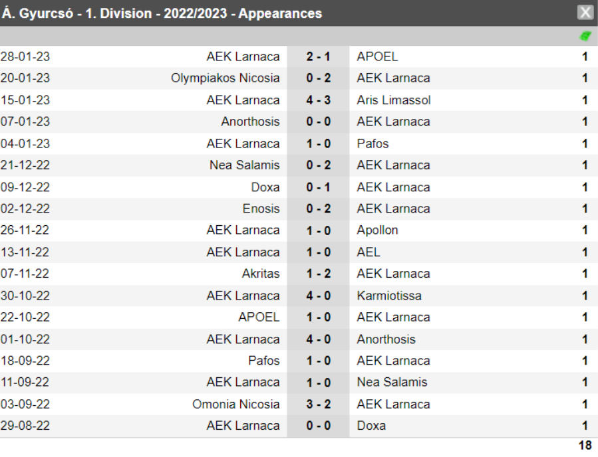Open Nea Salamis home team on 21-12-22
This screenshot has width=598, height=457.
click(x=245, y=165)
